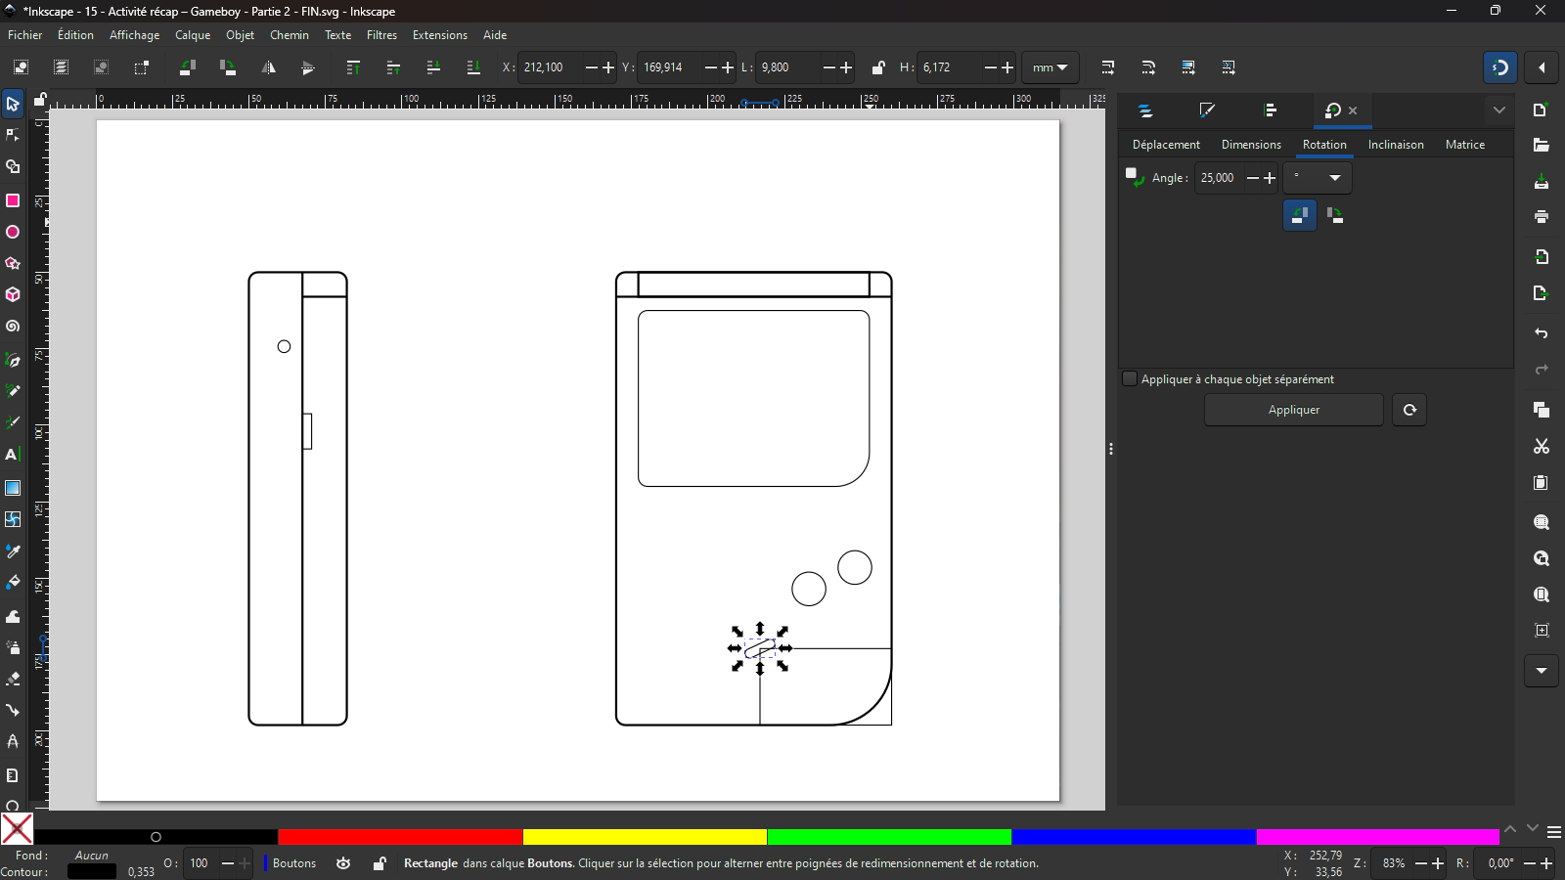Screen dimensions: 1565x880
Task: Activate the text tool
Action: coord(13,455)
